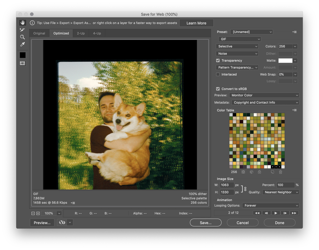The height and width of the screenshot is (250, 319).
Task: Shift selected colors to web palette cube icon
Action: pyautogui.click(x=251, y=172)
